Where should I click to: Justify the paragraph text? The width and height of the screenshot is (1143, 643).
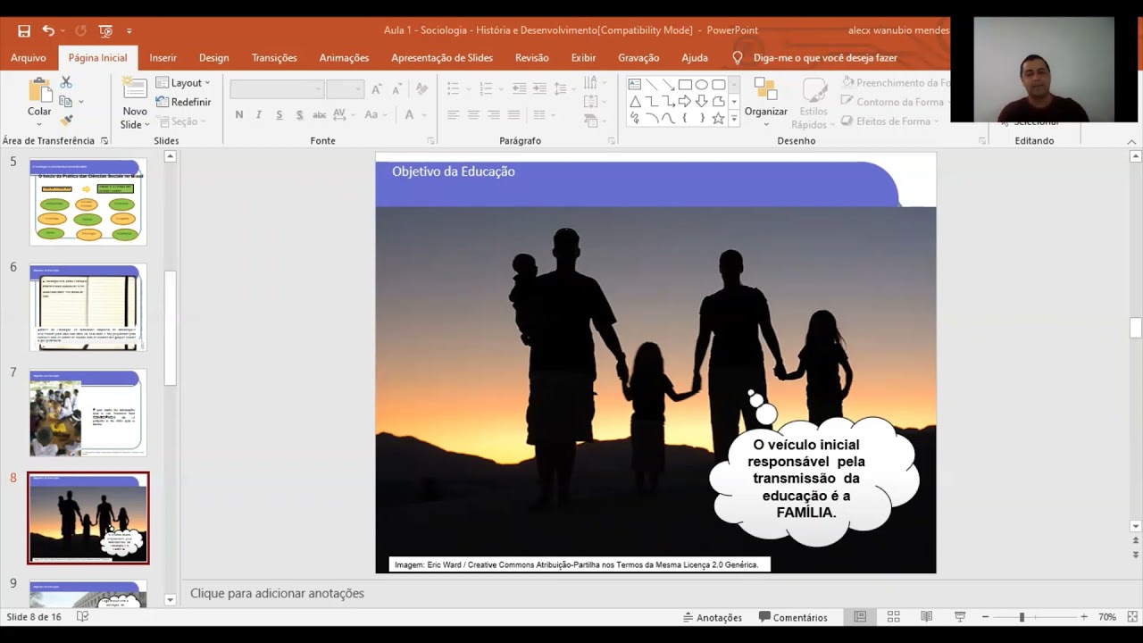(513, 115)
